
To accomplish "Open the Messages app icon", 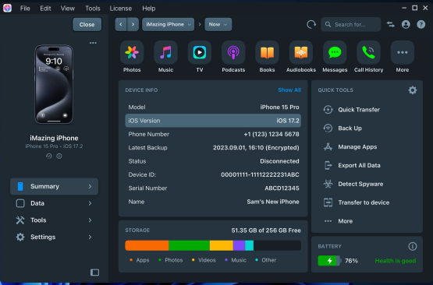I will coord(335,52).
